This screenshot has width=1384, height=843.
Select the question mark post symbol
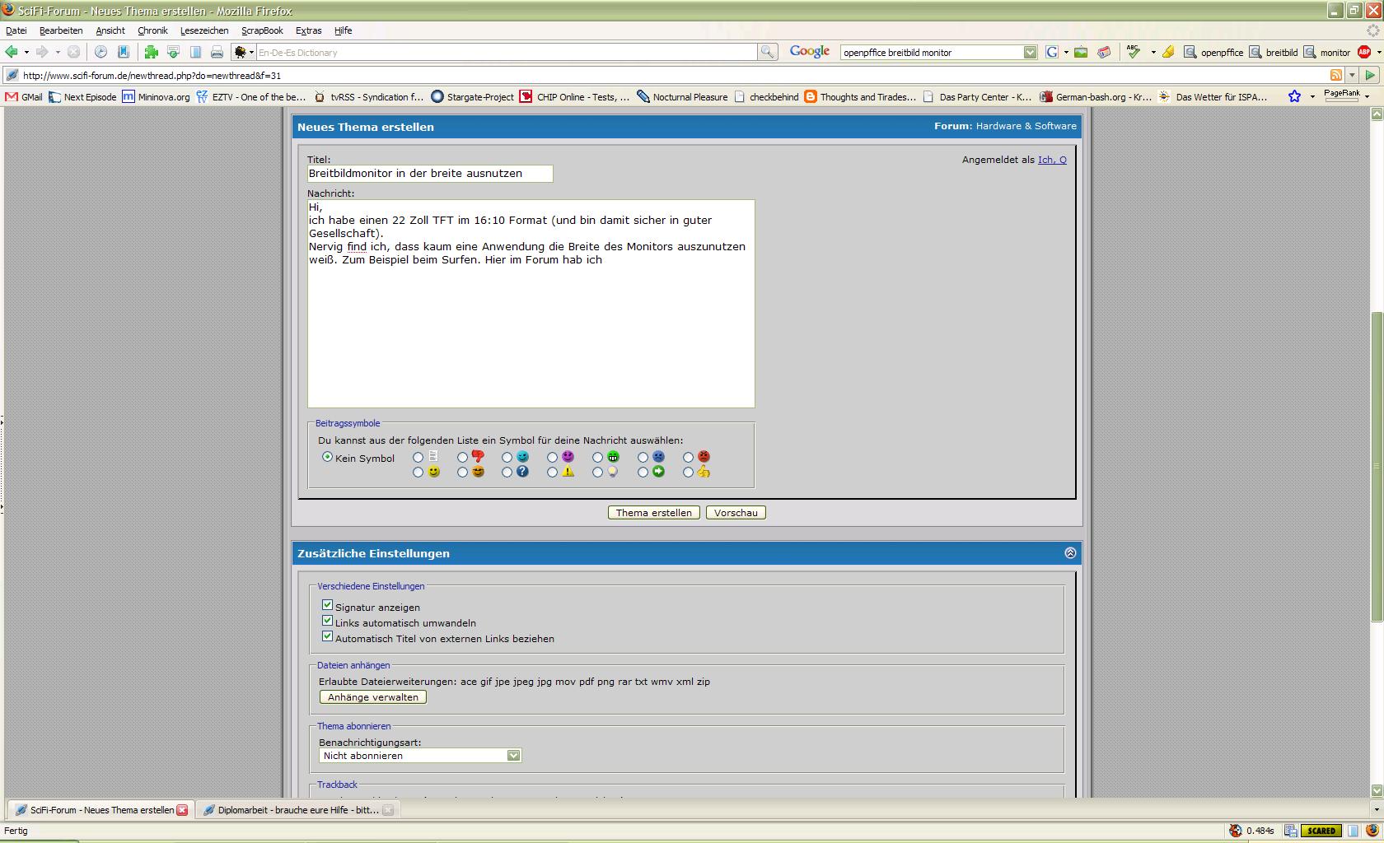(x=507, y=473)
